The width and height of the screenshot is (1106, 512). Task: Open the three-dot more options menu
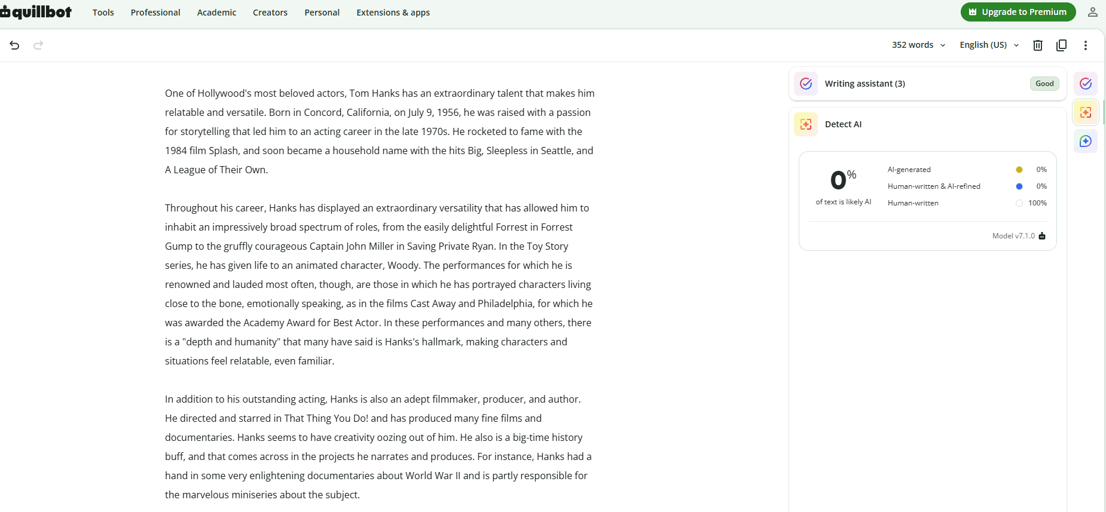click(x=1086, y=45)
